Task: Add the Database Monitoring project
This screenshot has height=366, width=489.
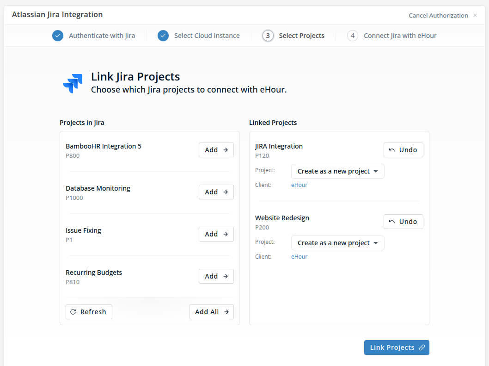Action: 216,192
